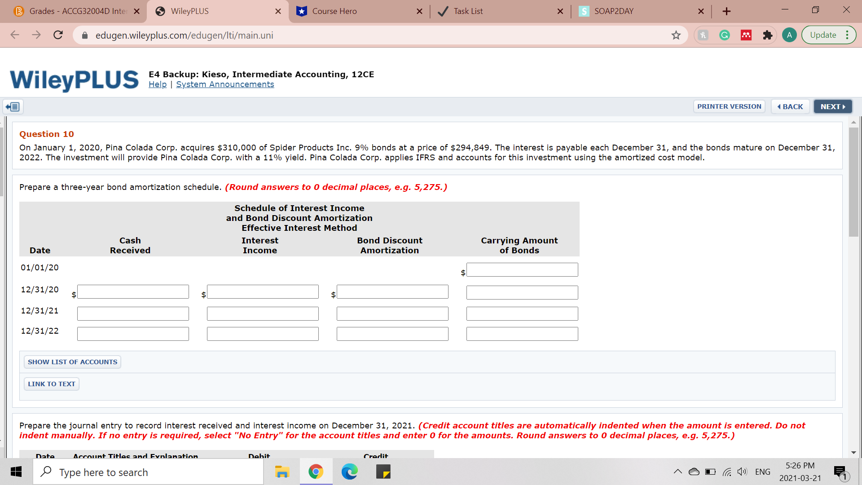
Task: Click the Wi-Fi status icon
Action: [727, 472]
